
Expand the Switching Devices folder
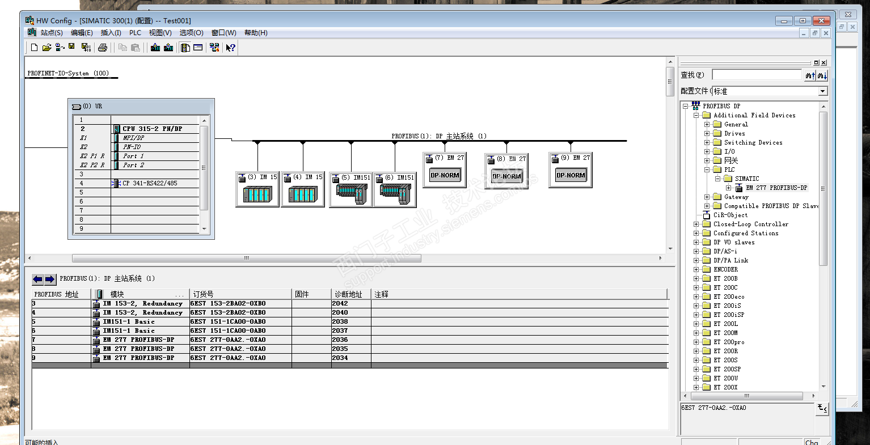click(x=707, y=142)
